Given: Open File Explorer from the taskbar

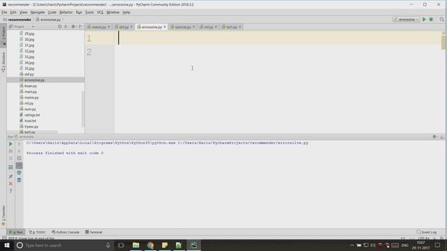Looking at the screenshot, I should pyautogui.click(x=135, y=245).
